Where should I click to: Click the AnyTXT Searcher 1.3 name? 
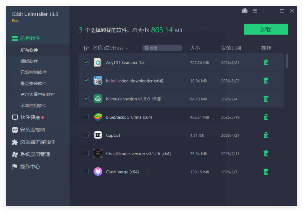coord(125,63)
